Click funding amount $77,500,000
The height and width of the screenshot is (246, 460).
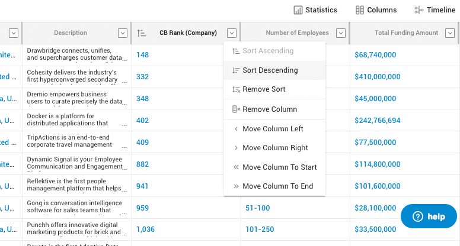(x=375, y=143)
